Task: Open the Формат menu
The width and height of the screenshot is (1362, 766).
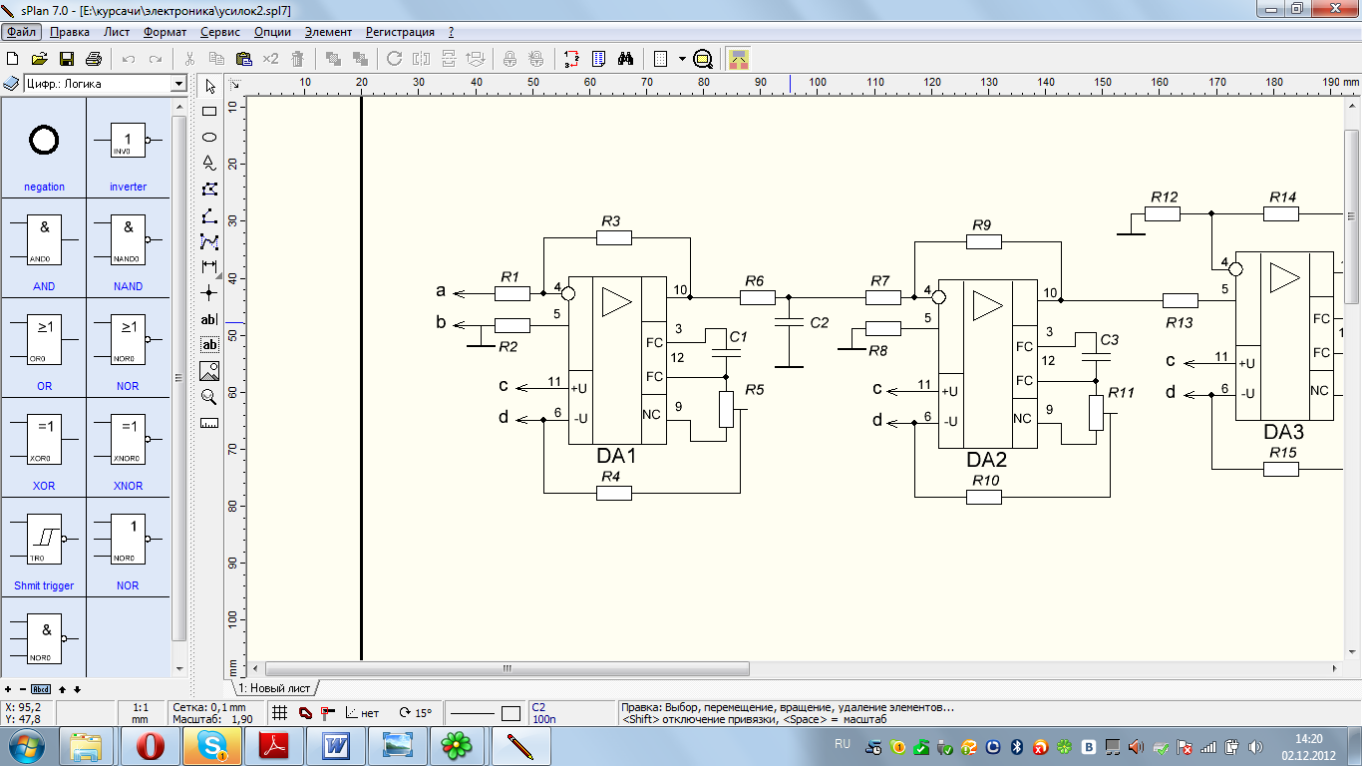Action: [165, 31]
